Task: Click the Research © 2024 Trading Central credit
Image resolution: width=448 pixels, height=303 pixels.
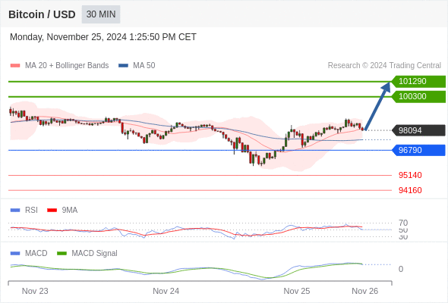Action: [384, 66]
